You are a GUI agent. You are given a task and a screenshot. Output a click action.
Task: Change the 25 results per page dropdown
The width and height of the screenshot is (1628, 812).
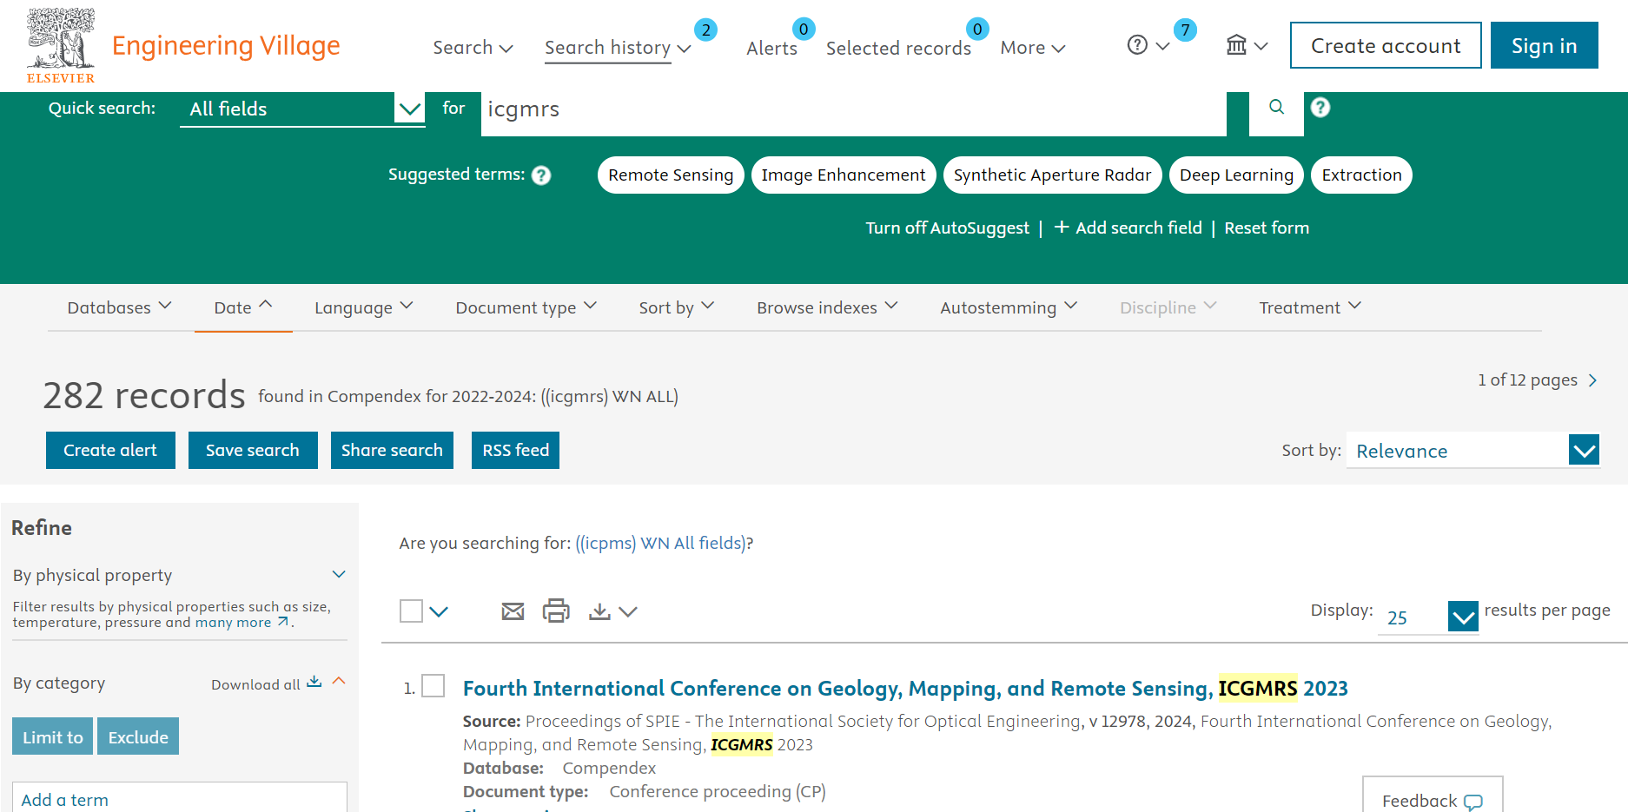1428,617
